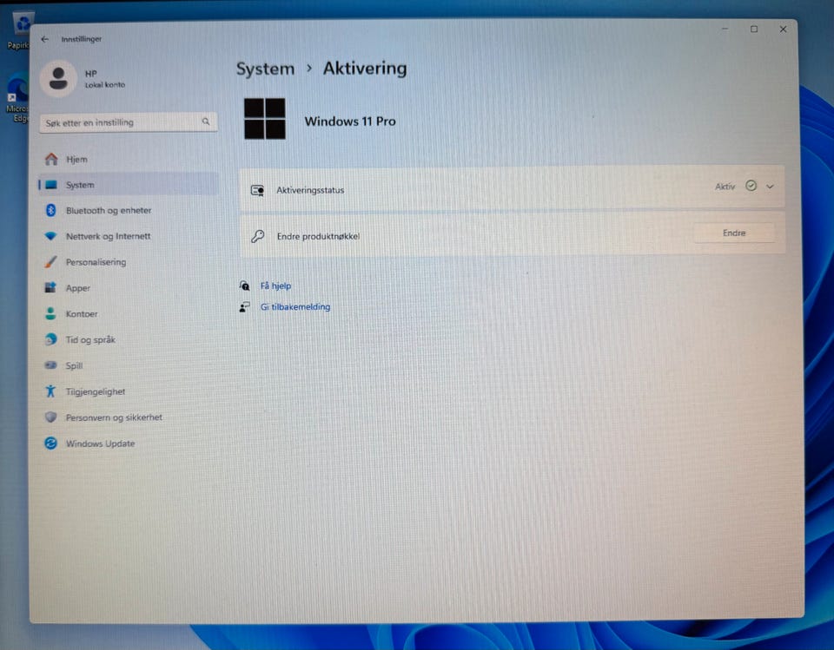Image resolution: width=834 pixels, height=650 pixels.
Task: Open the HP account avatar
Action: click(x=58, y=79)
